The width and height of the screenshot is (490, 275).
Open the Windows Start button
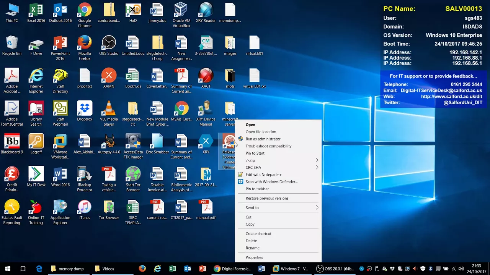8,269
